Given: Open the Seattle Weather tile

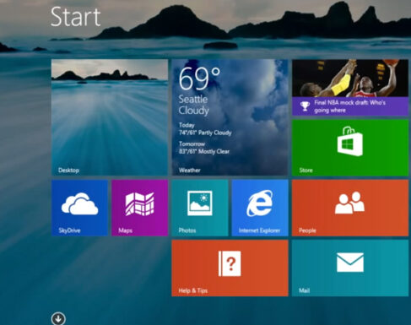Looking at the screenshot, I should (x=230, y=117).
